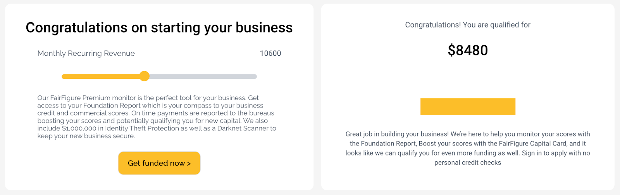Viewport: 620px width, 195px height.
Task: Click 'personal credit checks' text
Action: tap(468, 163)
